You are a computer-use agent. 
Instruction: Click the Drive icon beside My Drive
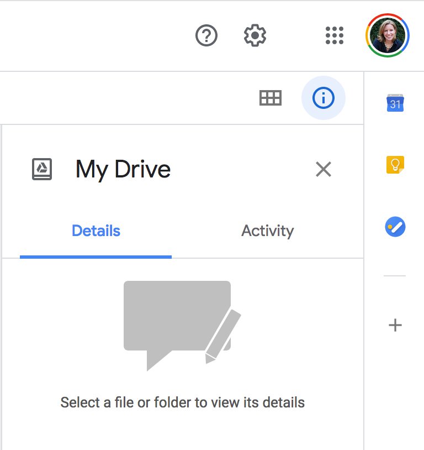click(42, 169)
